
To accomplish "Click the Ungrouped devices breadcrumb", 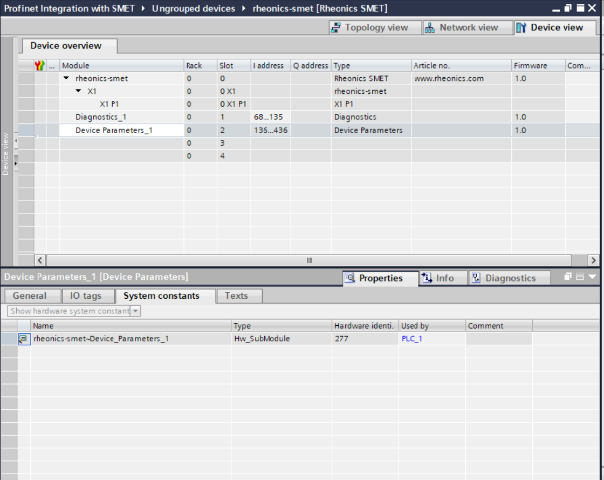I will coord(194,8).
